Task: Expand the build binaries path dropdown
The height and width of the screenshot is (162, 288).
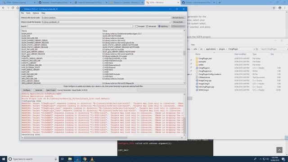Action: (x=170, y=22)
